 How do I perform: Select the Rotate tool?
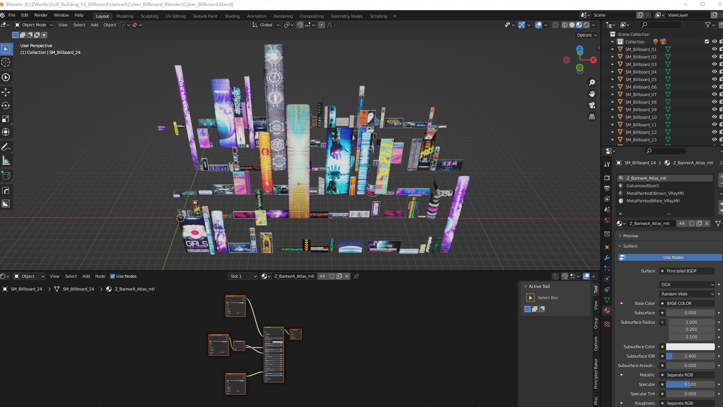coord(6,106)
